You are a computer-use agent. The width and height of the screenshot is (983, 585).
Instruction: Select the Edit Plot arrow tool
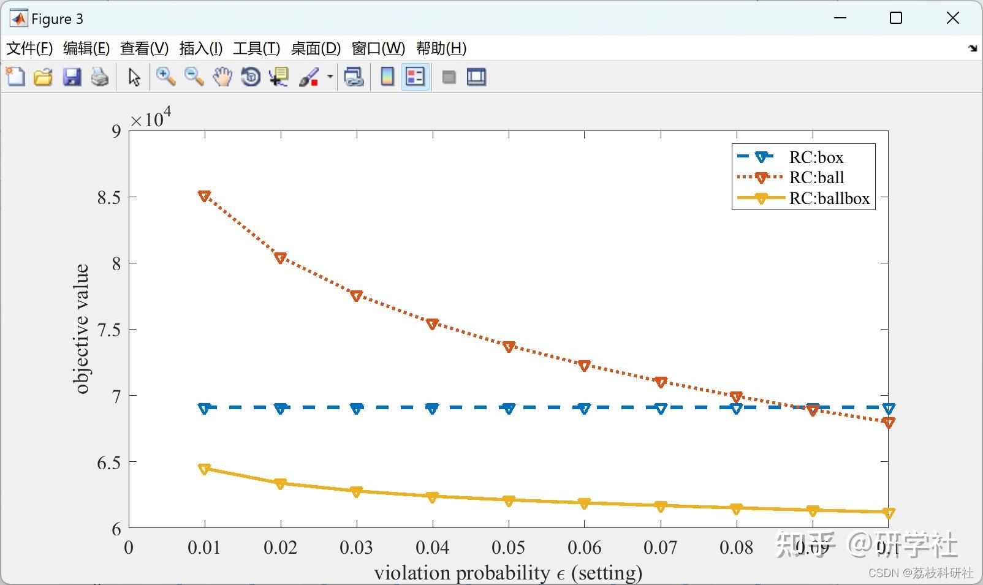[x=134, y=77]
